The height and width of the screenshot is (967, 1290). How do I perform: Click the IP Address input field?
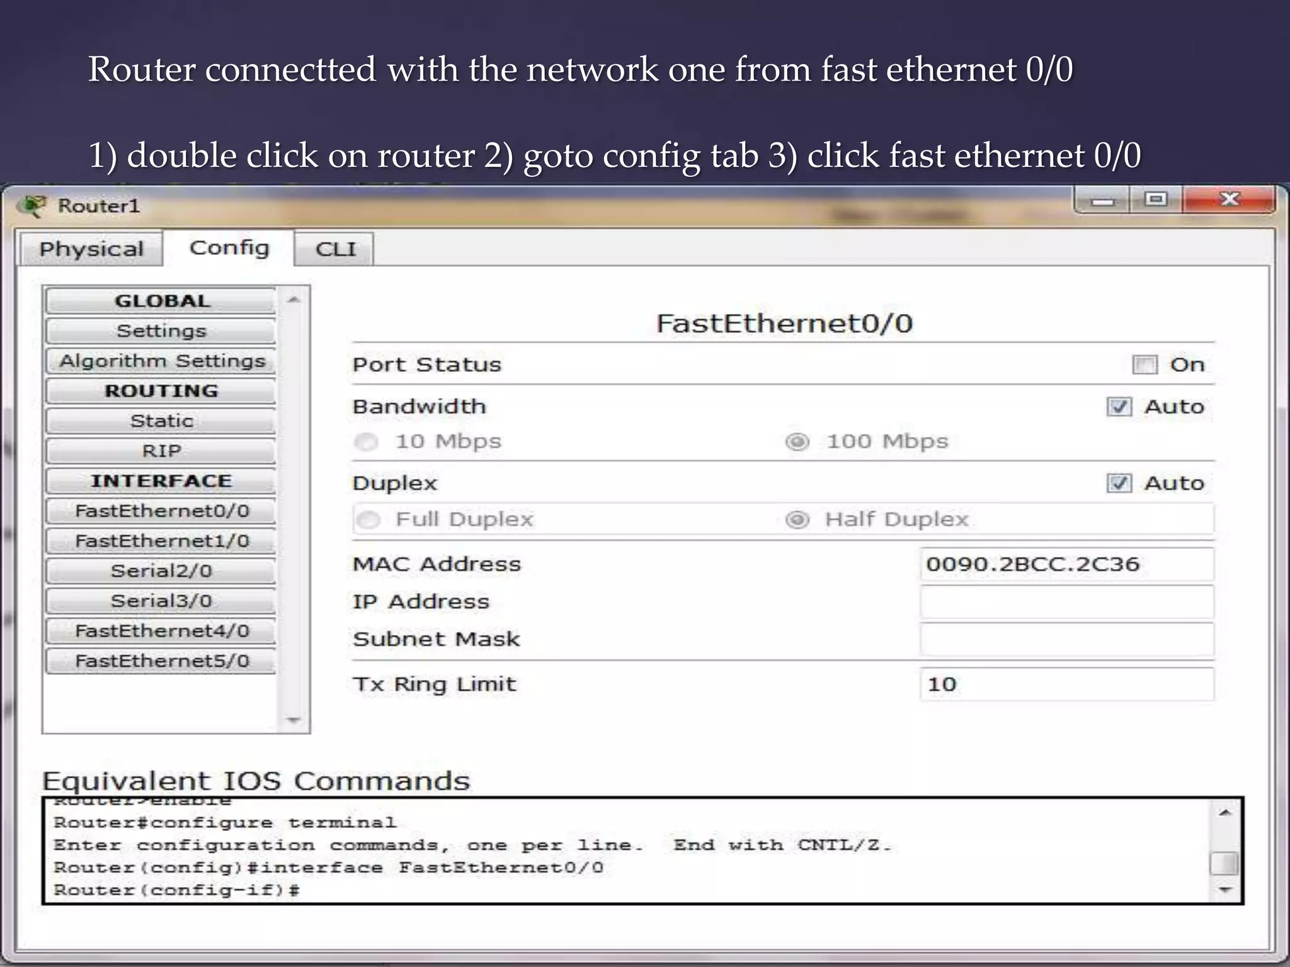coord(1066,602)
